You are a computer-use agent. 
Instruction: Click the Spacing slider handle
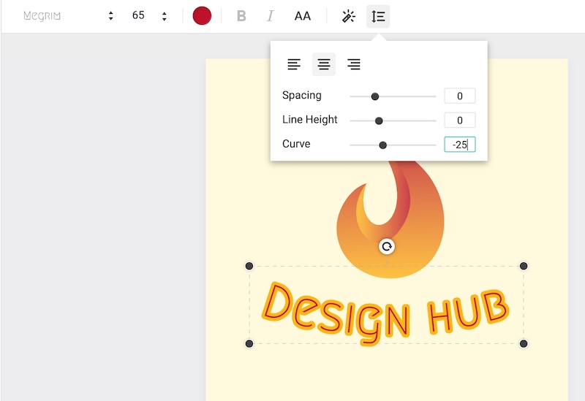375,96
